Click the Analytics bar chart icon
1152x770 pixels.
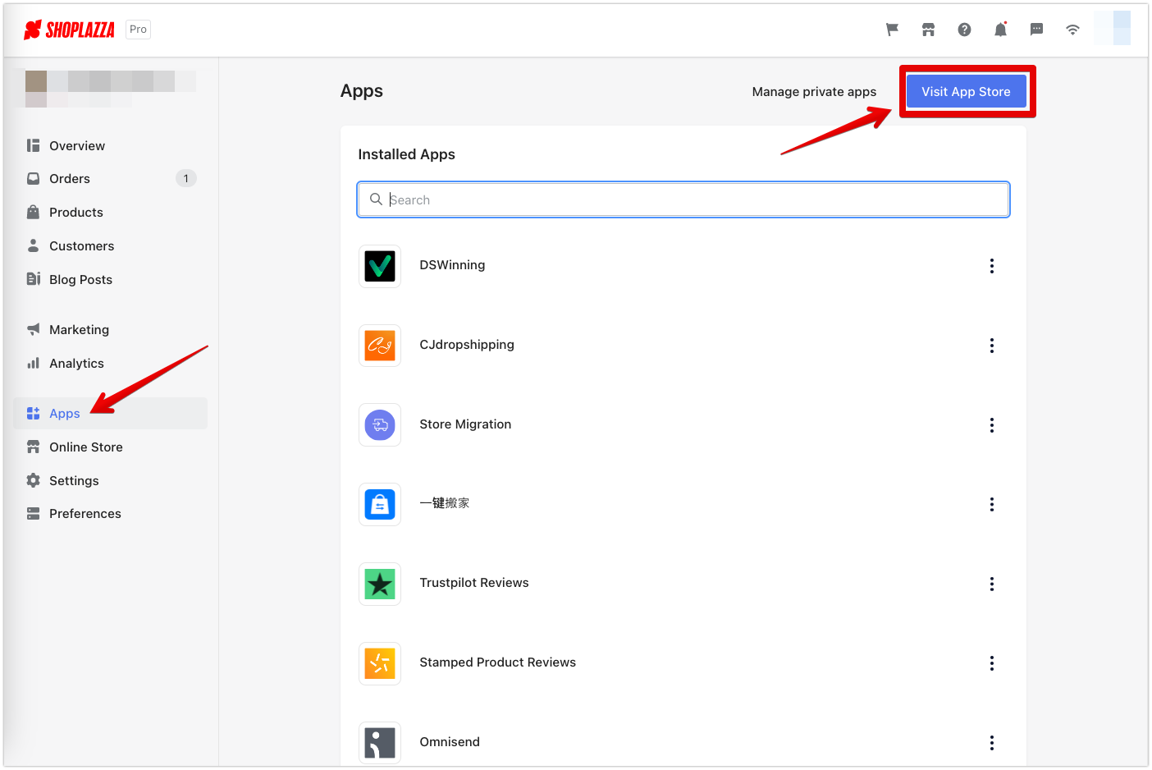tap(34, 363)
